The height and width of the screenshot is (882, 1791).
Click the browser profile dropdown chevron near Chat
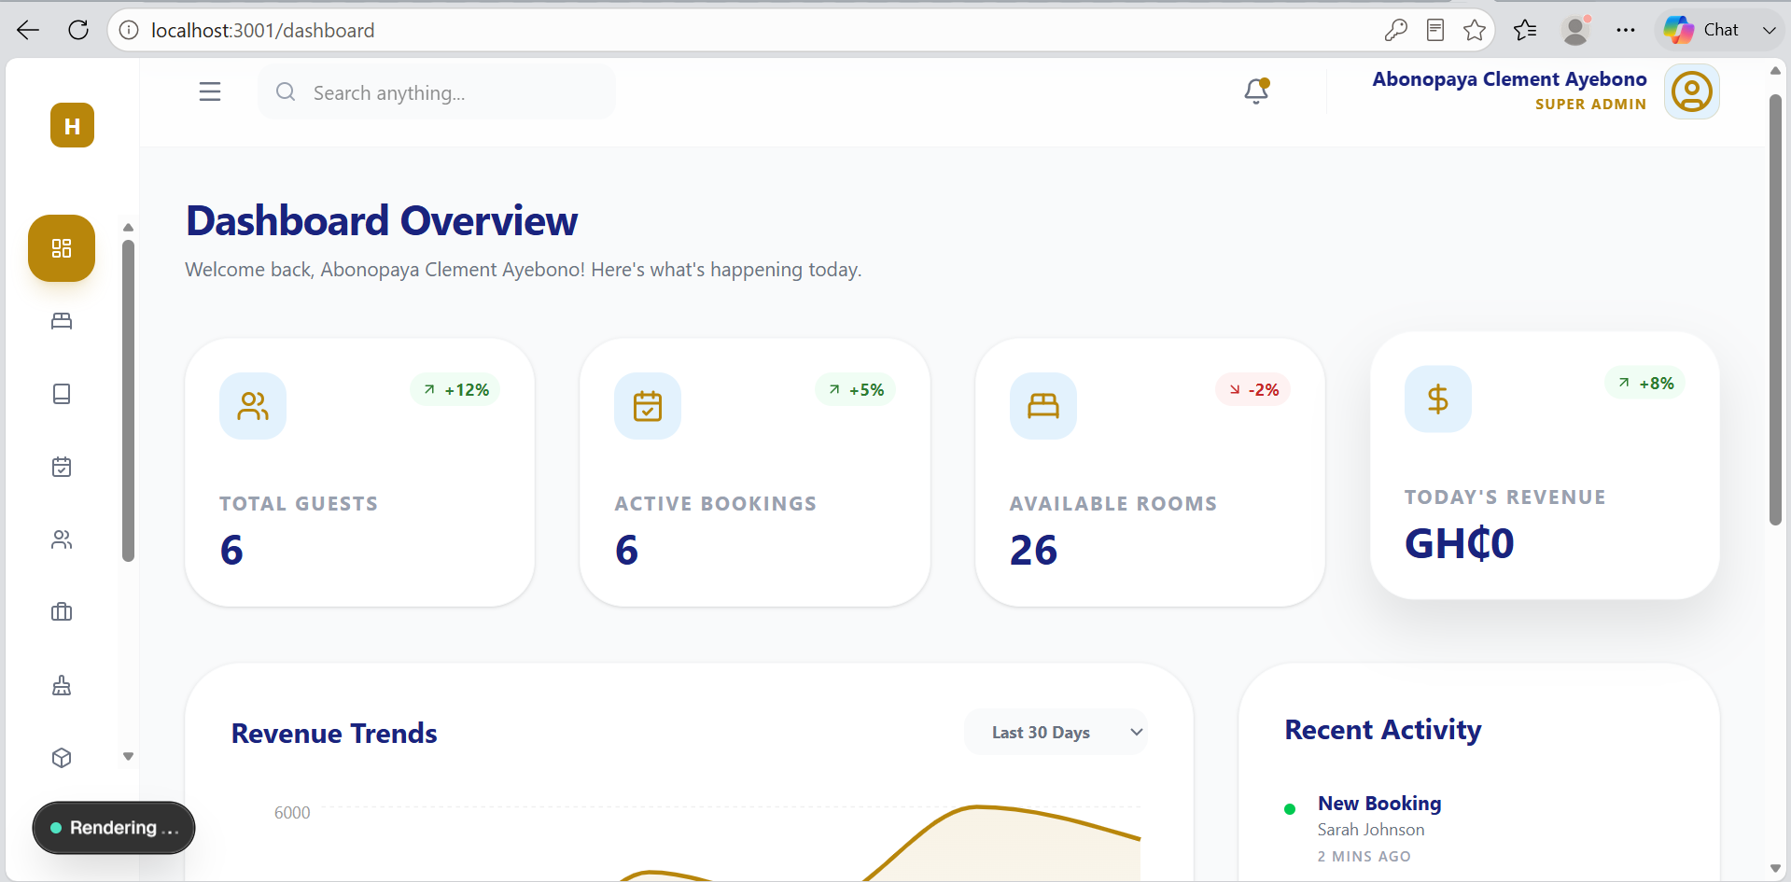1769,30
